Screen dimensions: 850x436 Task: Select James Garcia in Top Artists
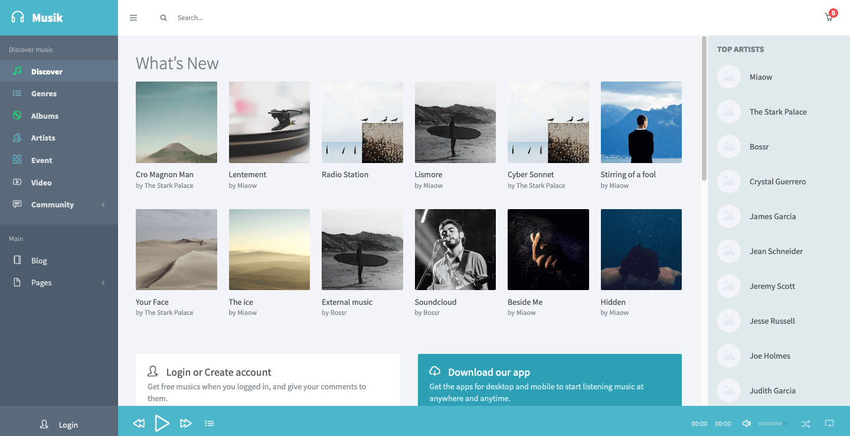773,216
